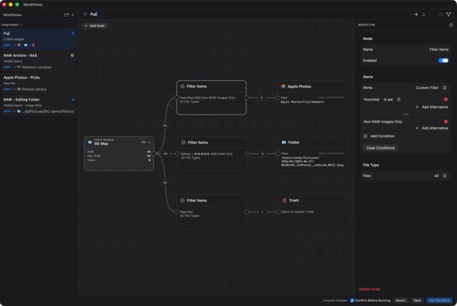Switch to the horizontal layout arrow icon
The image size is (457, 306).
(x=415, y=14)
